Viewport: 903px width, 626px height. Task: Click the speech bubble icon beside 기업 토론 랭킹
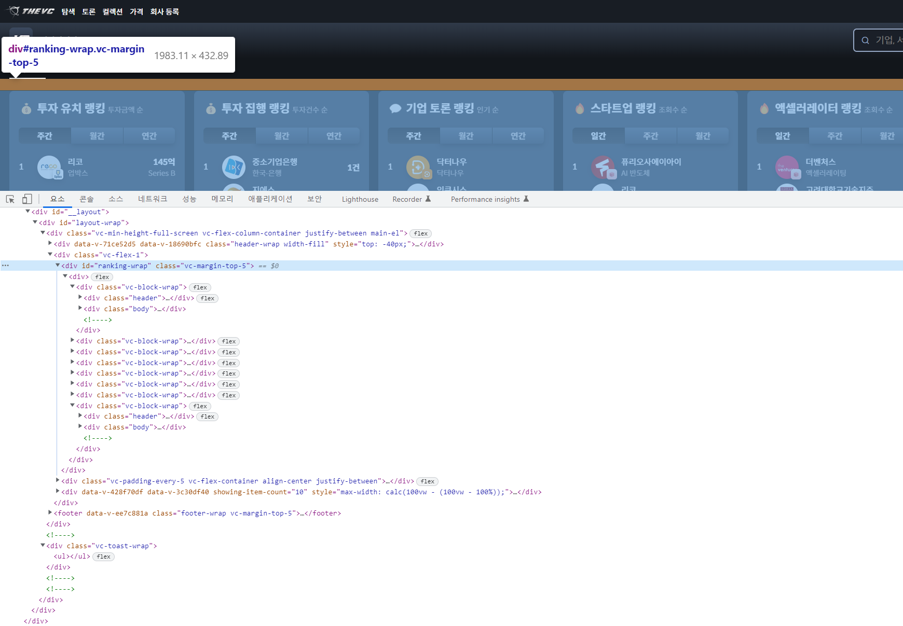395,108
